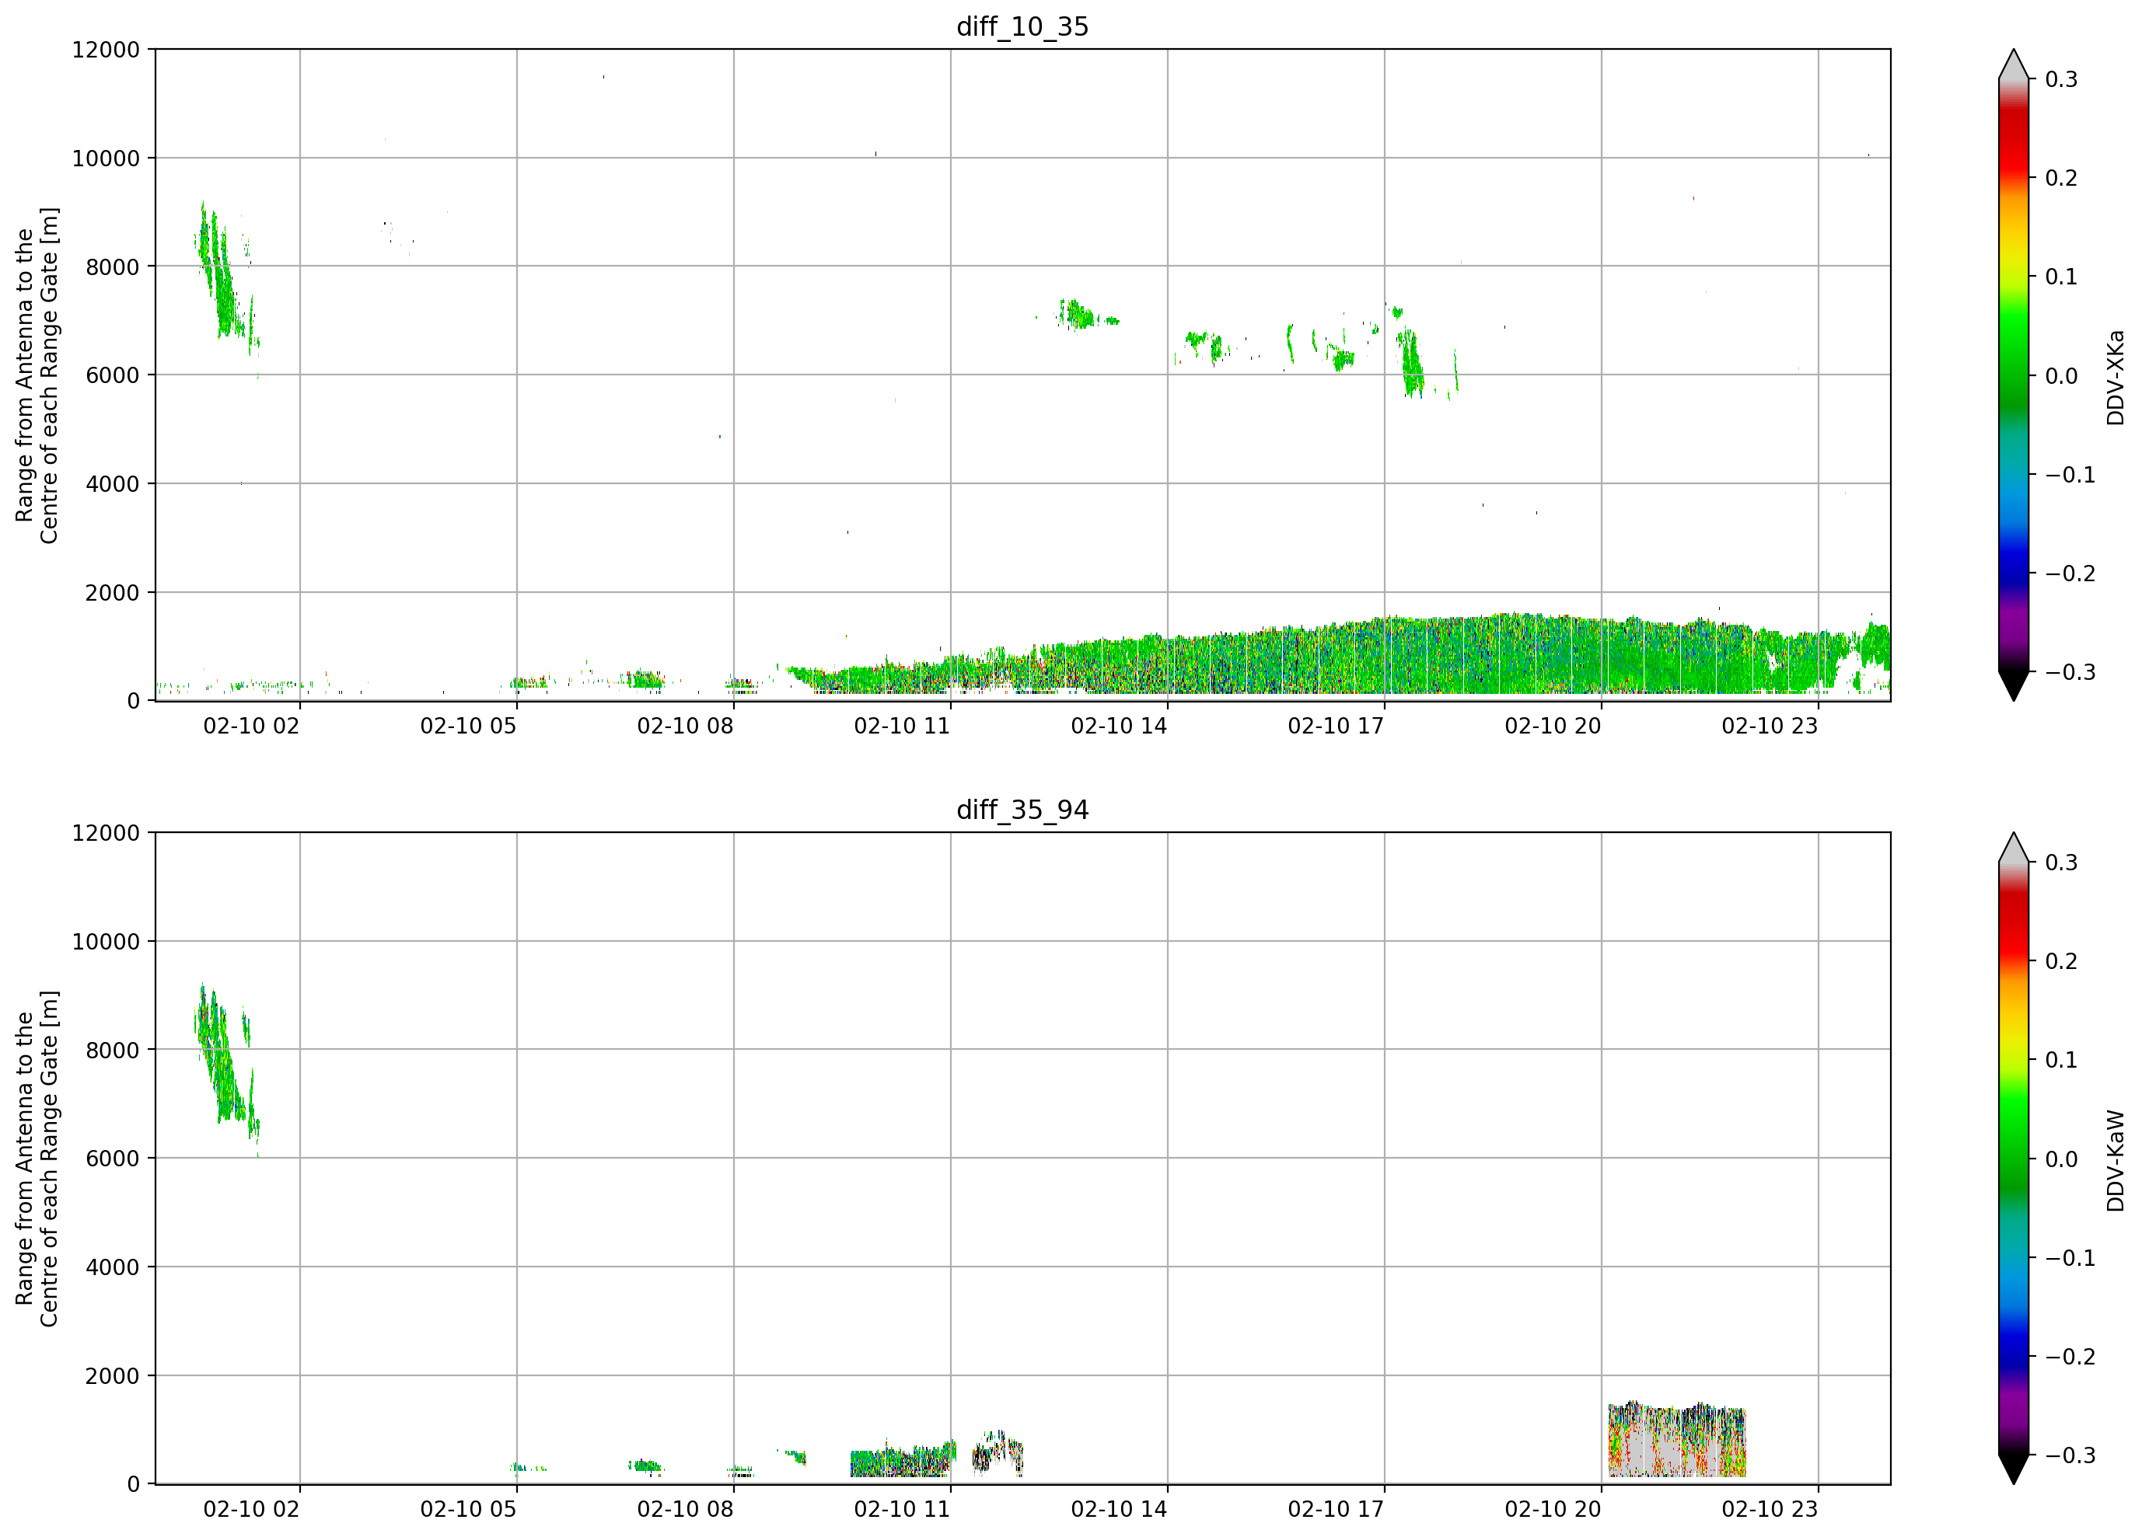Select the "DDV-KaW" colorbar label
Viewport: 2142px width, 1537px height.
2115,1161
